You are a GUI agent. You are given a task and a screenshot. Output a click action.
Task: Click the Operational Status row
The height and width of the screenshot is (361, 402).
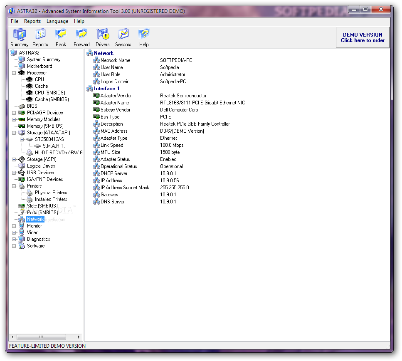pyautogui.click(x=138, y=166)
